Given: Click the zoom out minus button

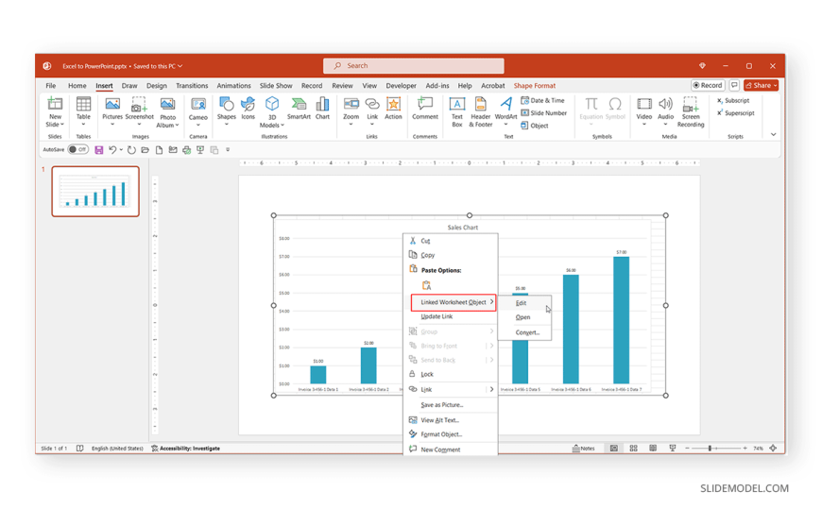Looking at the screenshot, I should pos(687,449).
